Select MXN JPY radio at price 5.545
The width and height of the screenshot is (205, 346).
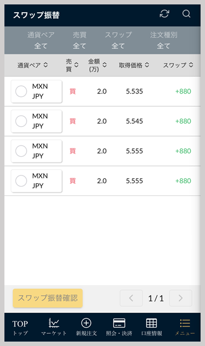pos(21,121)
